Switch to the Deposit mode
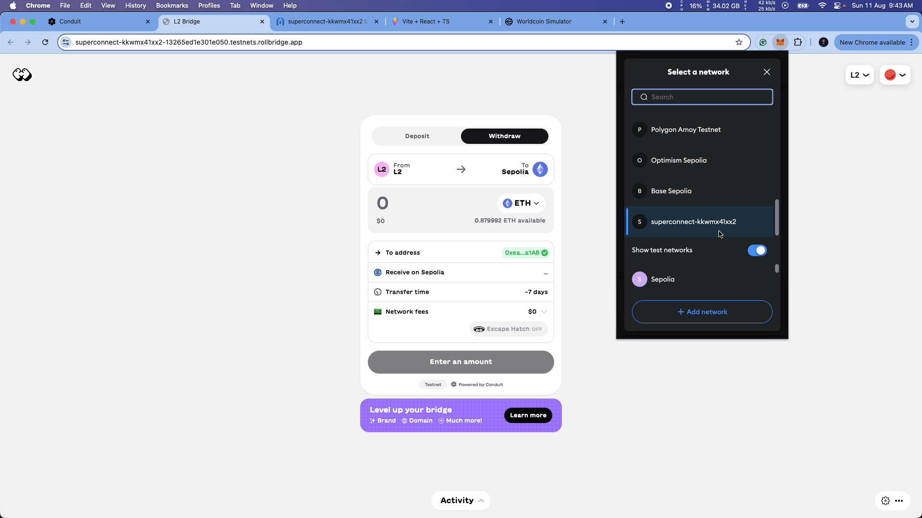 click(x=417, y=136)
